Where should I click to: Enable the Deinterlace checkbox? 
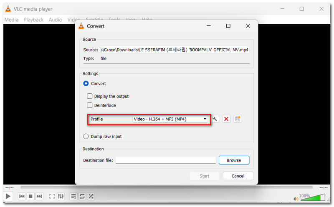pyautogui.click(x=89, y=105)
